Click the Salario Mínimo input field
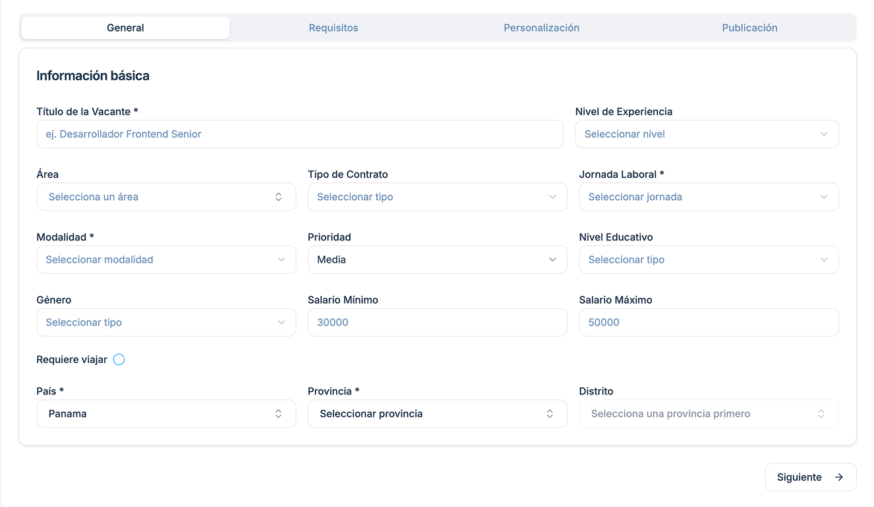874x507 pixels. 437,323
